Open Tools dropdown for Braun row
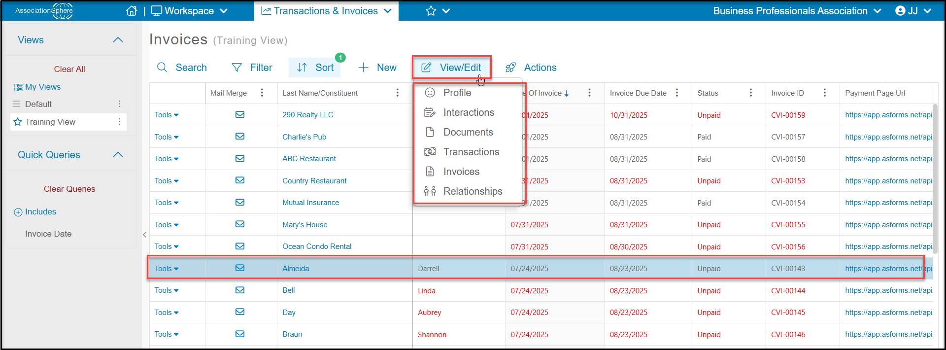This screenshot has height=350, width=946. pos(167,334)
